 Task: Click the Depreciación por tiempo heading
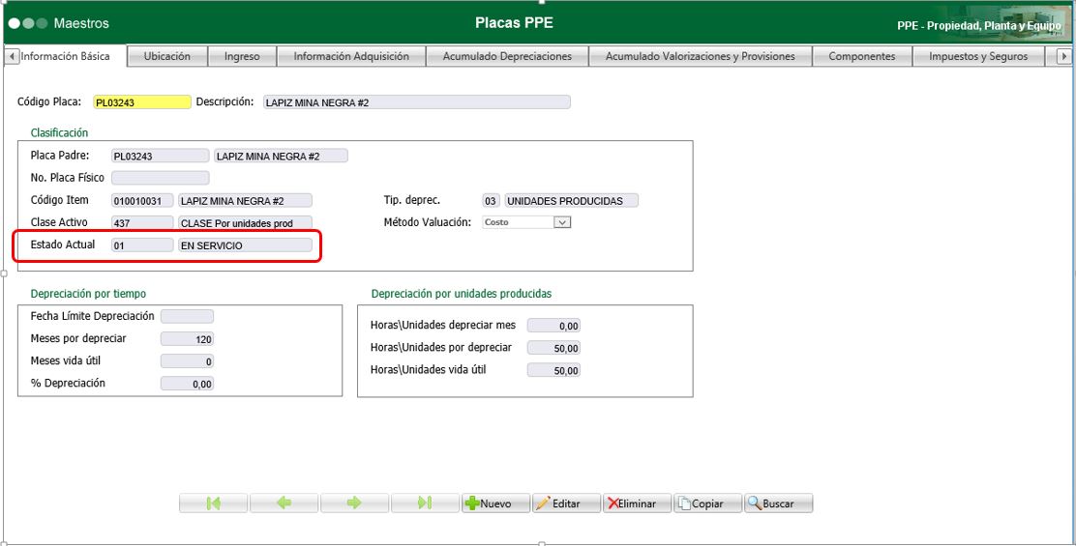(x=88, y=294)
